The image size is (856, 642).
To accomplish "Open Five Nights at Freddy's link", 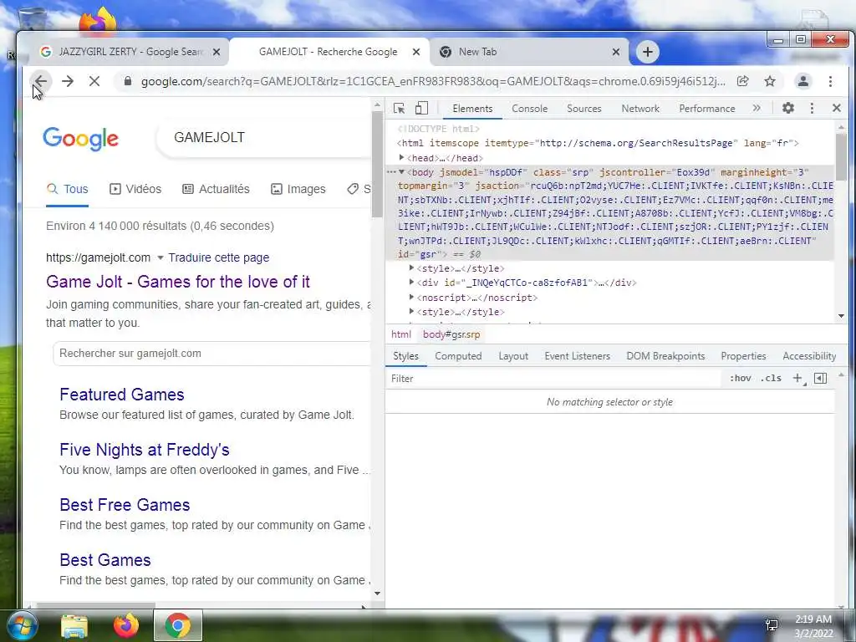I will [144, 449].
